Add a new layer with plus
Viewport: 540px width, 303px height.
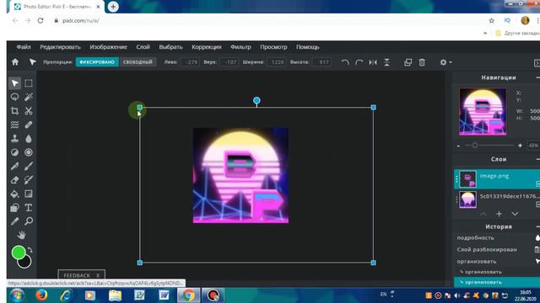pyautogui.click(x=499, y=214)
